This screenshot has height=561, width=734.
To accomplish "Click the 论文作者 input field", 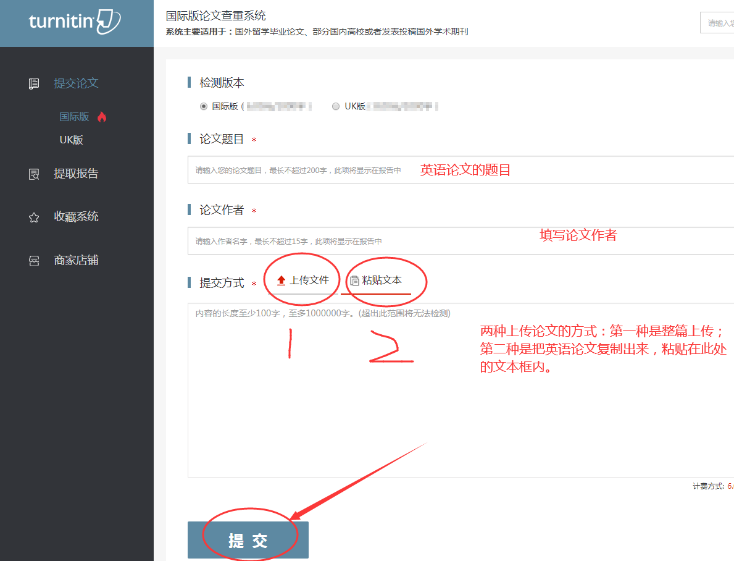I will click(461, 241).
